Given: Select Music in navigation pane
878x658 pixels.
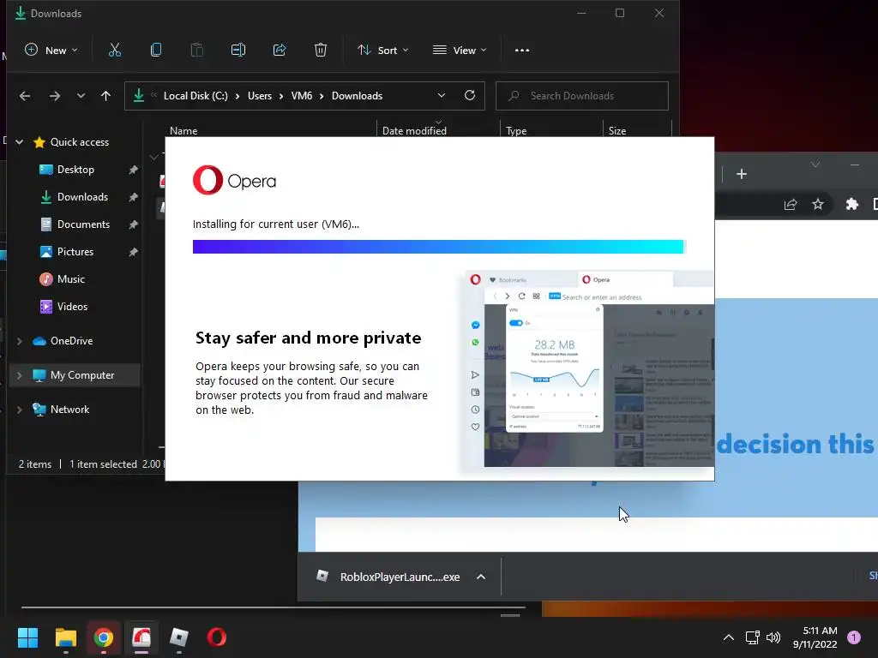Looking at the screenshot, I should coord(70,279).
